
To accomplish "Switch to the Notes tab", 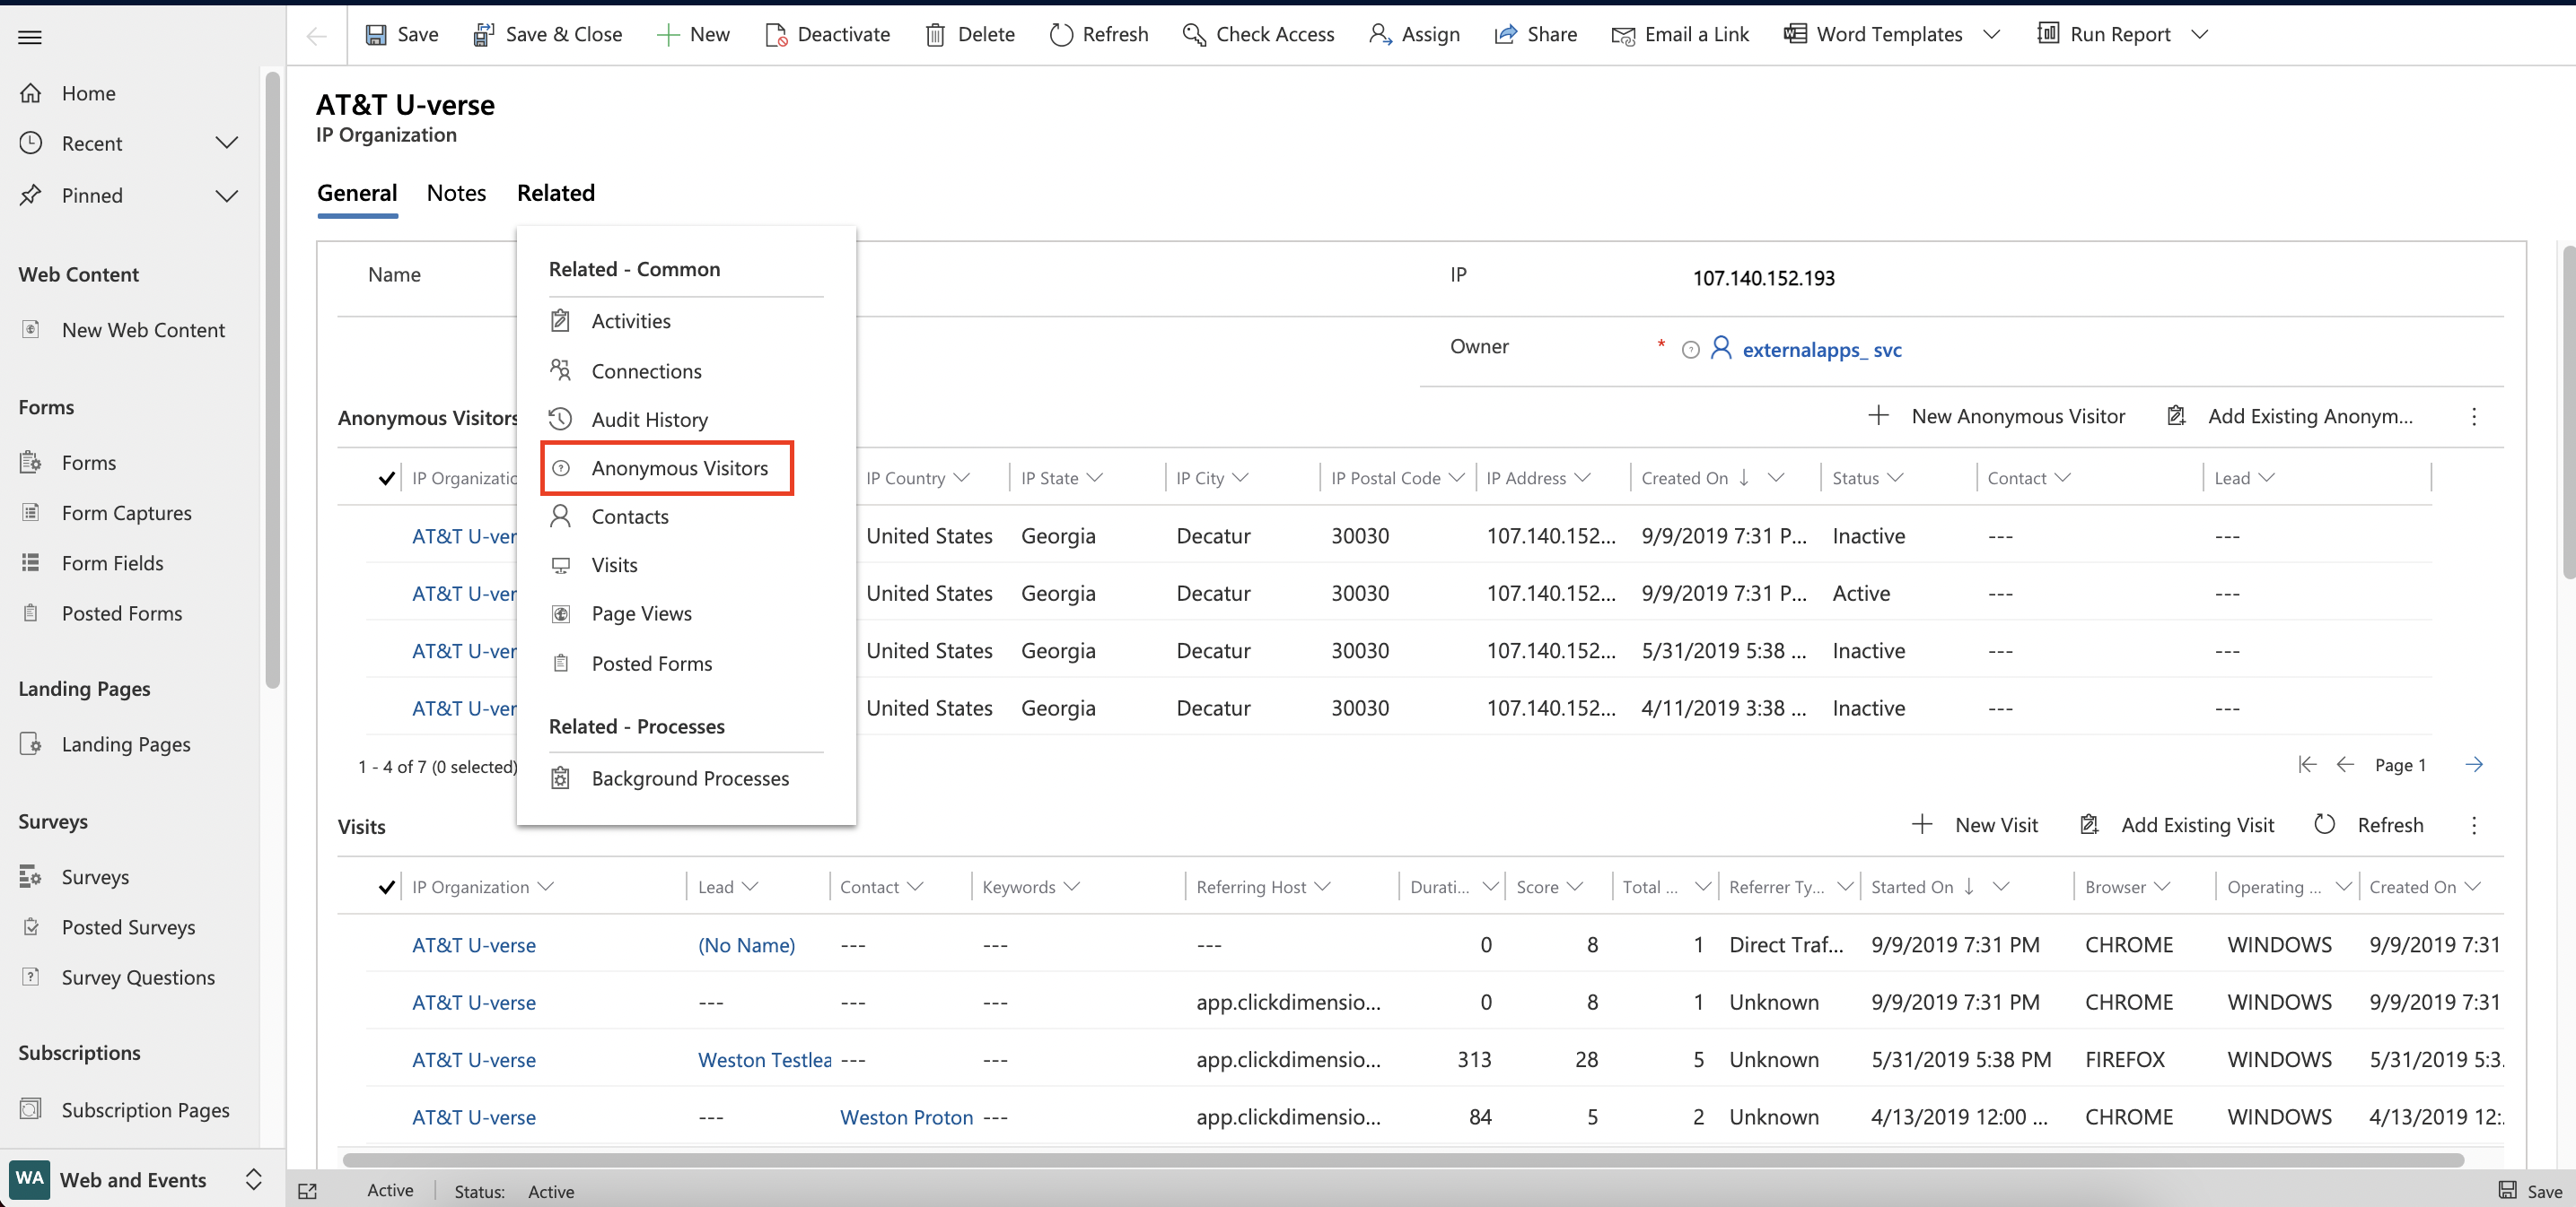I will [456, 193].
